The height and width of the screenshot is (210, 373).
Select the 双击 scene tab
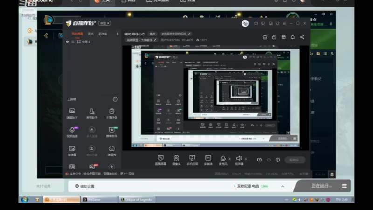pyautogui.click(x=90, y=34)
